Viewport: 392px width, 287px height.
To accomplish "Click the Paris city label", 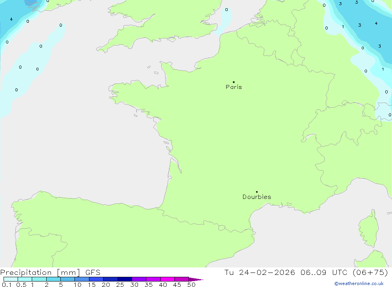I will [x=234, y=87].
